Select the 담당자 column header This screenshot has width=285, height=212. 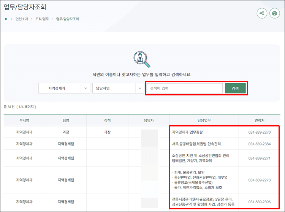[x=149, y=120]
